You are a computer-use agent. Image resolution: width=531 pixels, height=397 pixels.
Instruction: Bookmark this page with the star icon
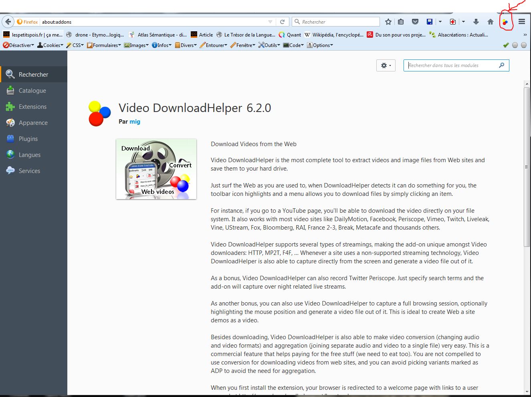click(388, 22)
